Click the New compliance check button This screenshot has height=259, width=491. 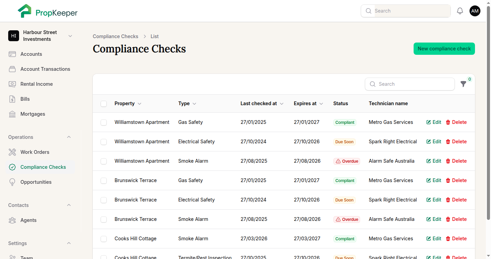click(x=444, y=49)
